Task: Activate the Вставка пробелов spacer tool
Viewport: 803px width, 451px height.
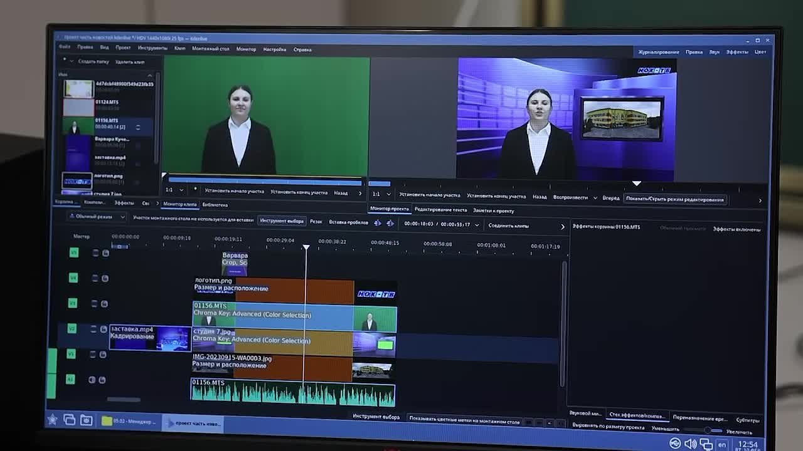Action: click(348, 222)
